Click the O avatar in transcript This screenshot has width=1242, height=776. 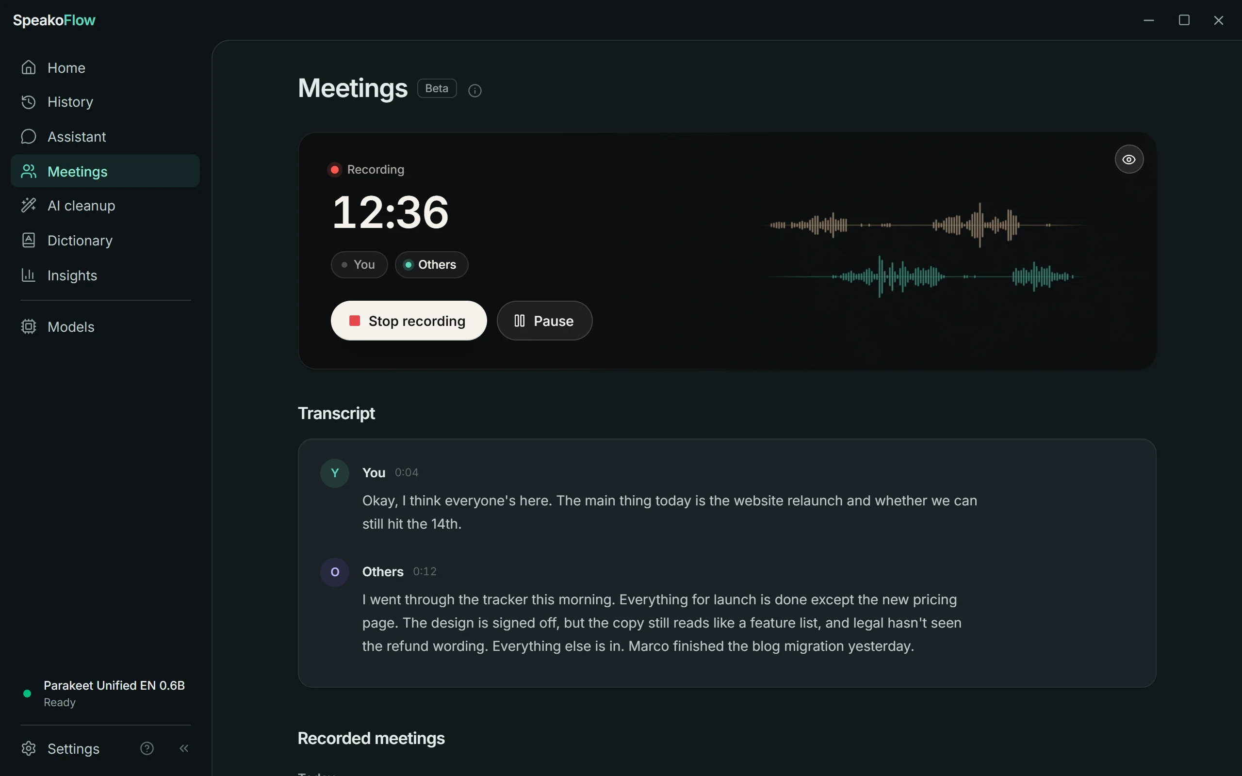pyautogui.click(x=335, y=572)
